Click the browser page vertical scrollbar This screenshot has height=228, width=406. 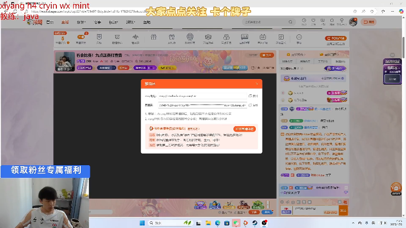pyautogui.click(x=403, y=47)
